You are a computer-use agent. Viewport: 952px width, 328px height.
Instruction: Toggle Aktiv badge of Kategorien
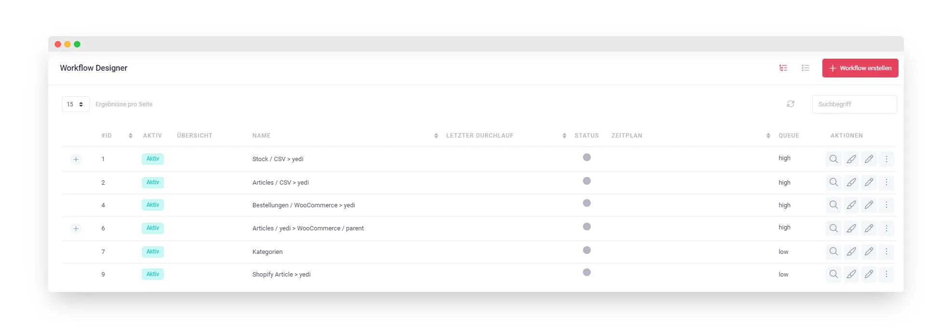(153, 252)
